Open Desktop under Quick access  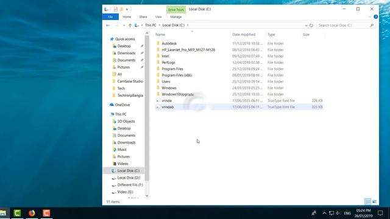coord(124,46)
